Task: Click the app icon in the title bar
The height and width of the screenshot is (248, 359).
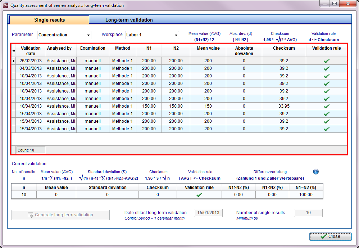Action: coord(5,5)
